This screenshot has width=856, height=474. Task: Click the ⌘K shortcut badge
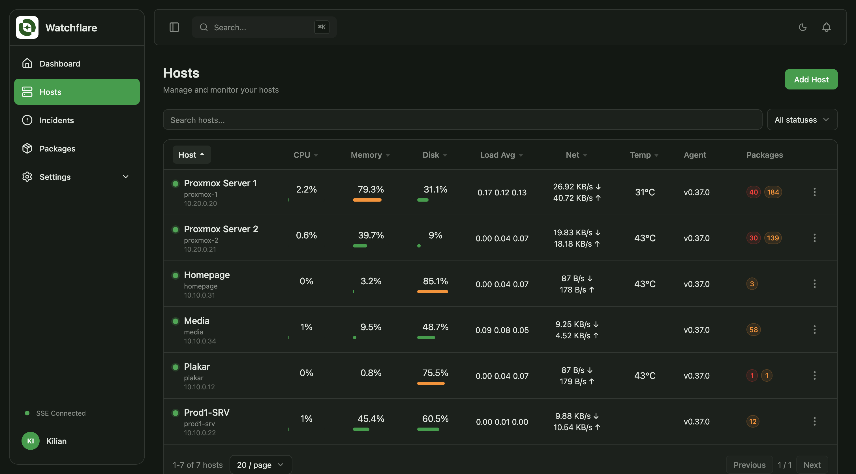click(321, 27)
